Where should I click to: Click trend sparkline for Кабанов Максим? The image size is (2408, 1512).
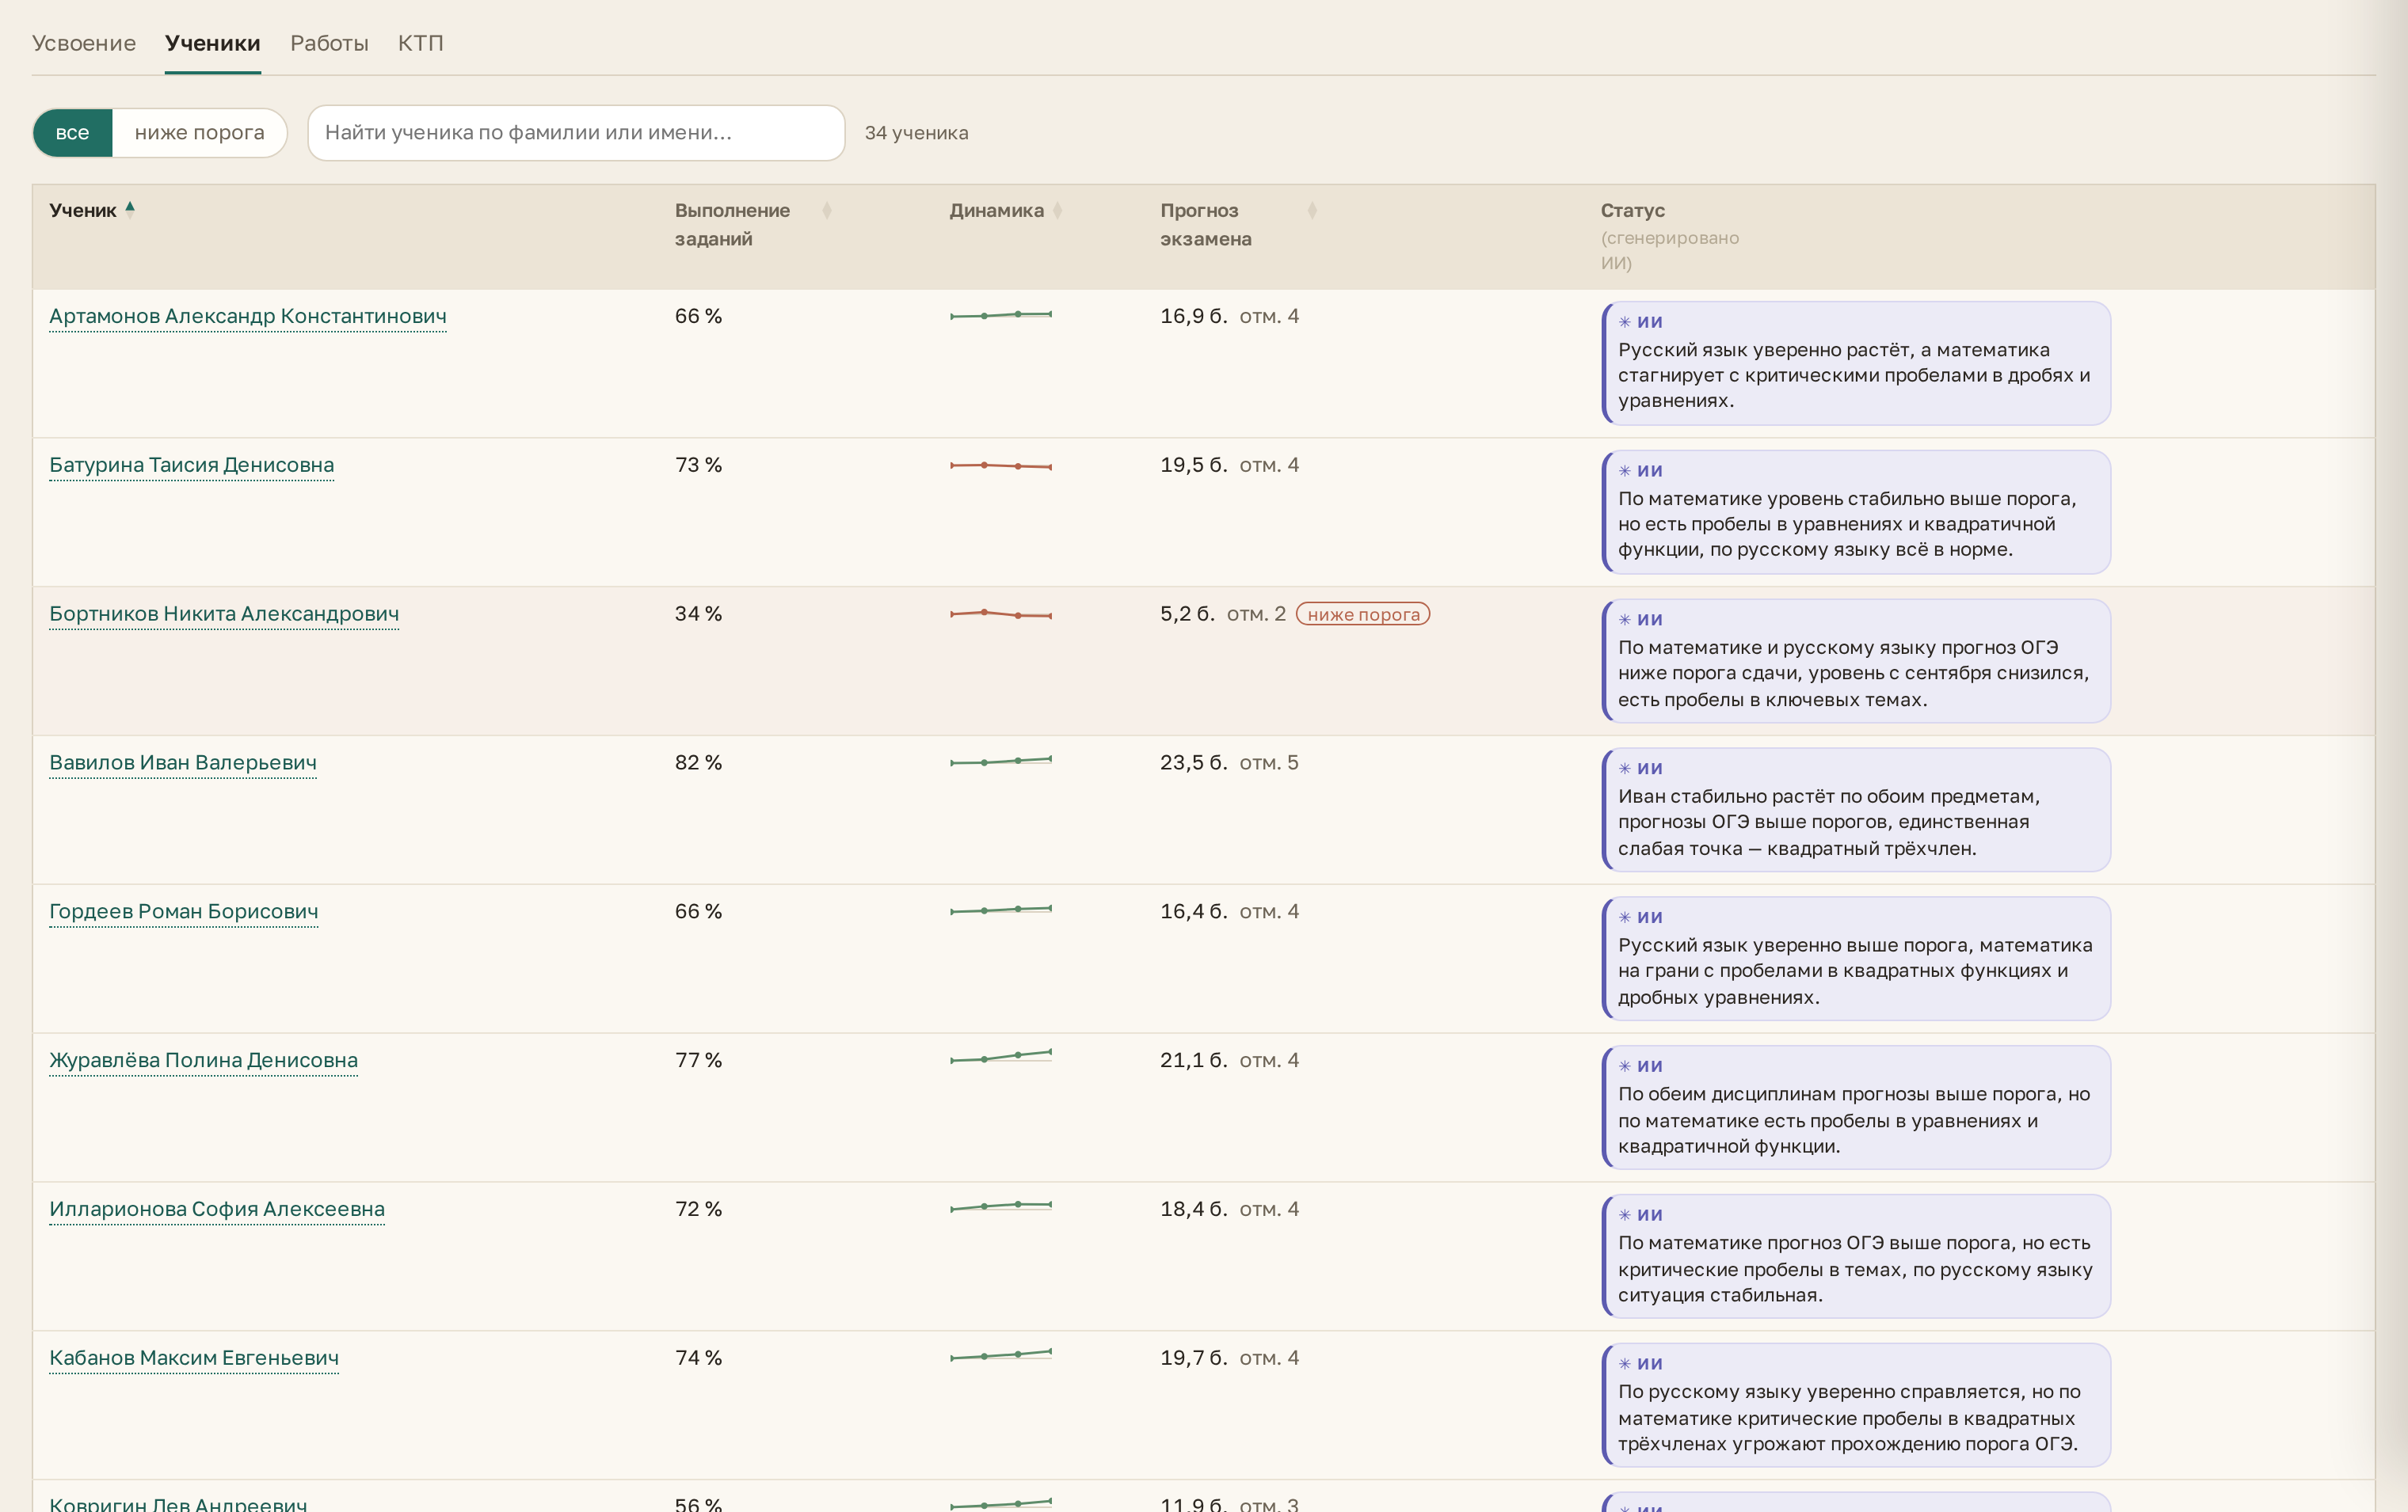[1000, 1355]
